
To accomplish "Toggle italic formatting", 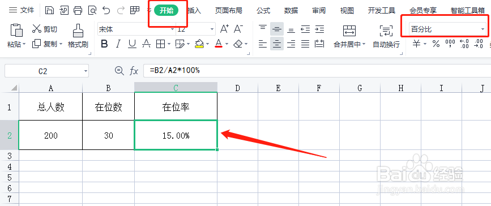I will (118, 44).
